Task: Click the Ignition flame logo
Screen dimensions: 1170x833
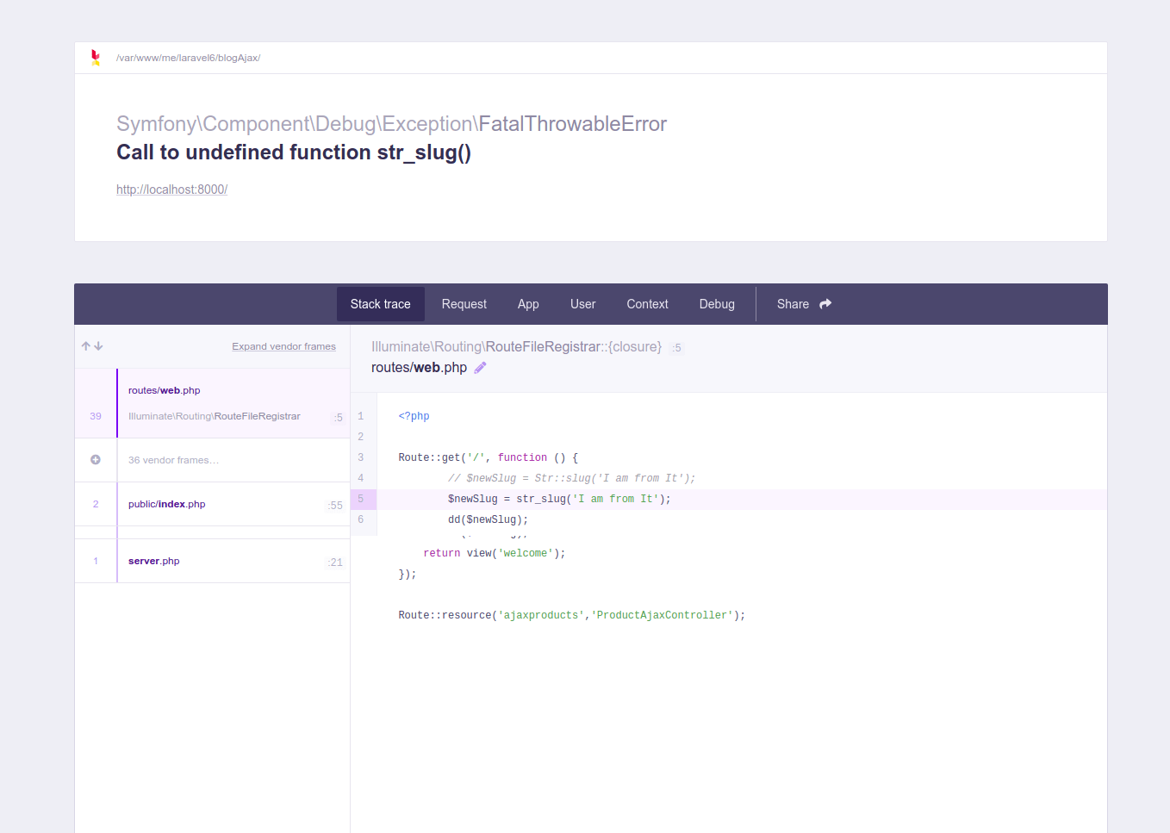Action: [96, 58]
